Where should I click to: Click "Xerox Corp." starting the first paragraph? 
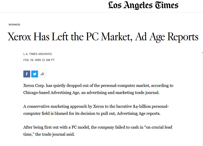coord(34,86)
